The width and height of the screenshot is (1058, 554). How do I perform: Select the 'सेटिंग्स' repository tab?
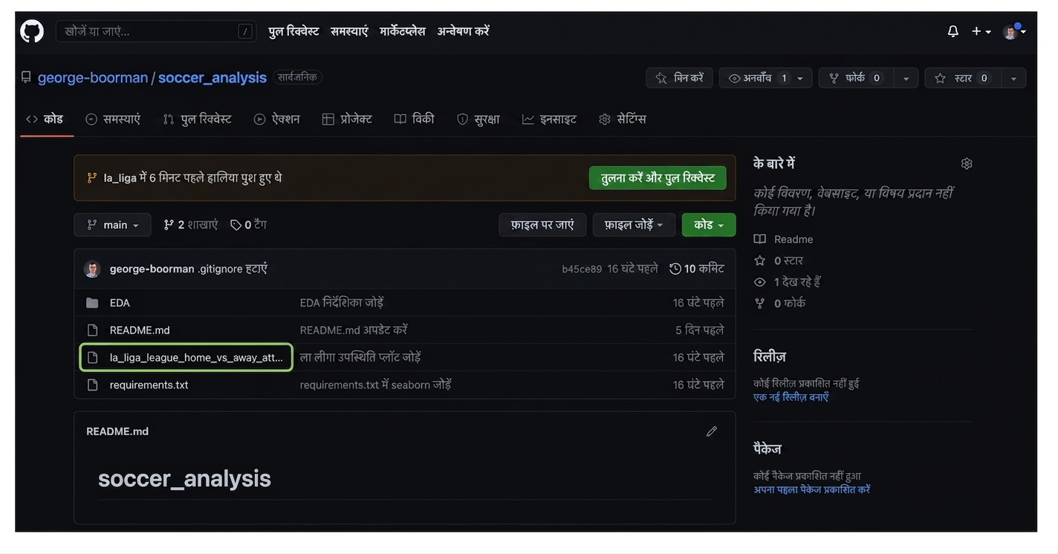(623, 119)
